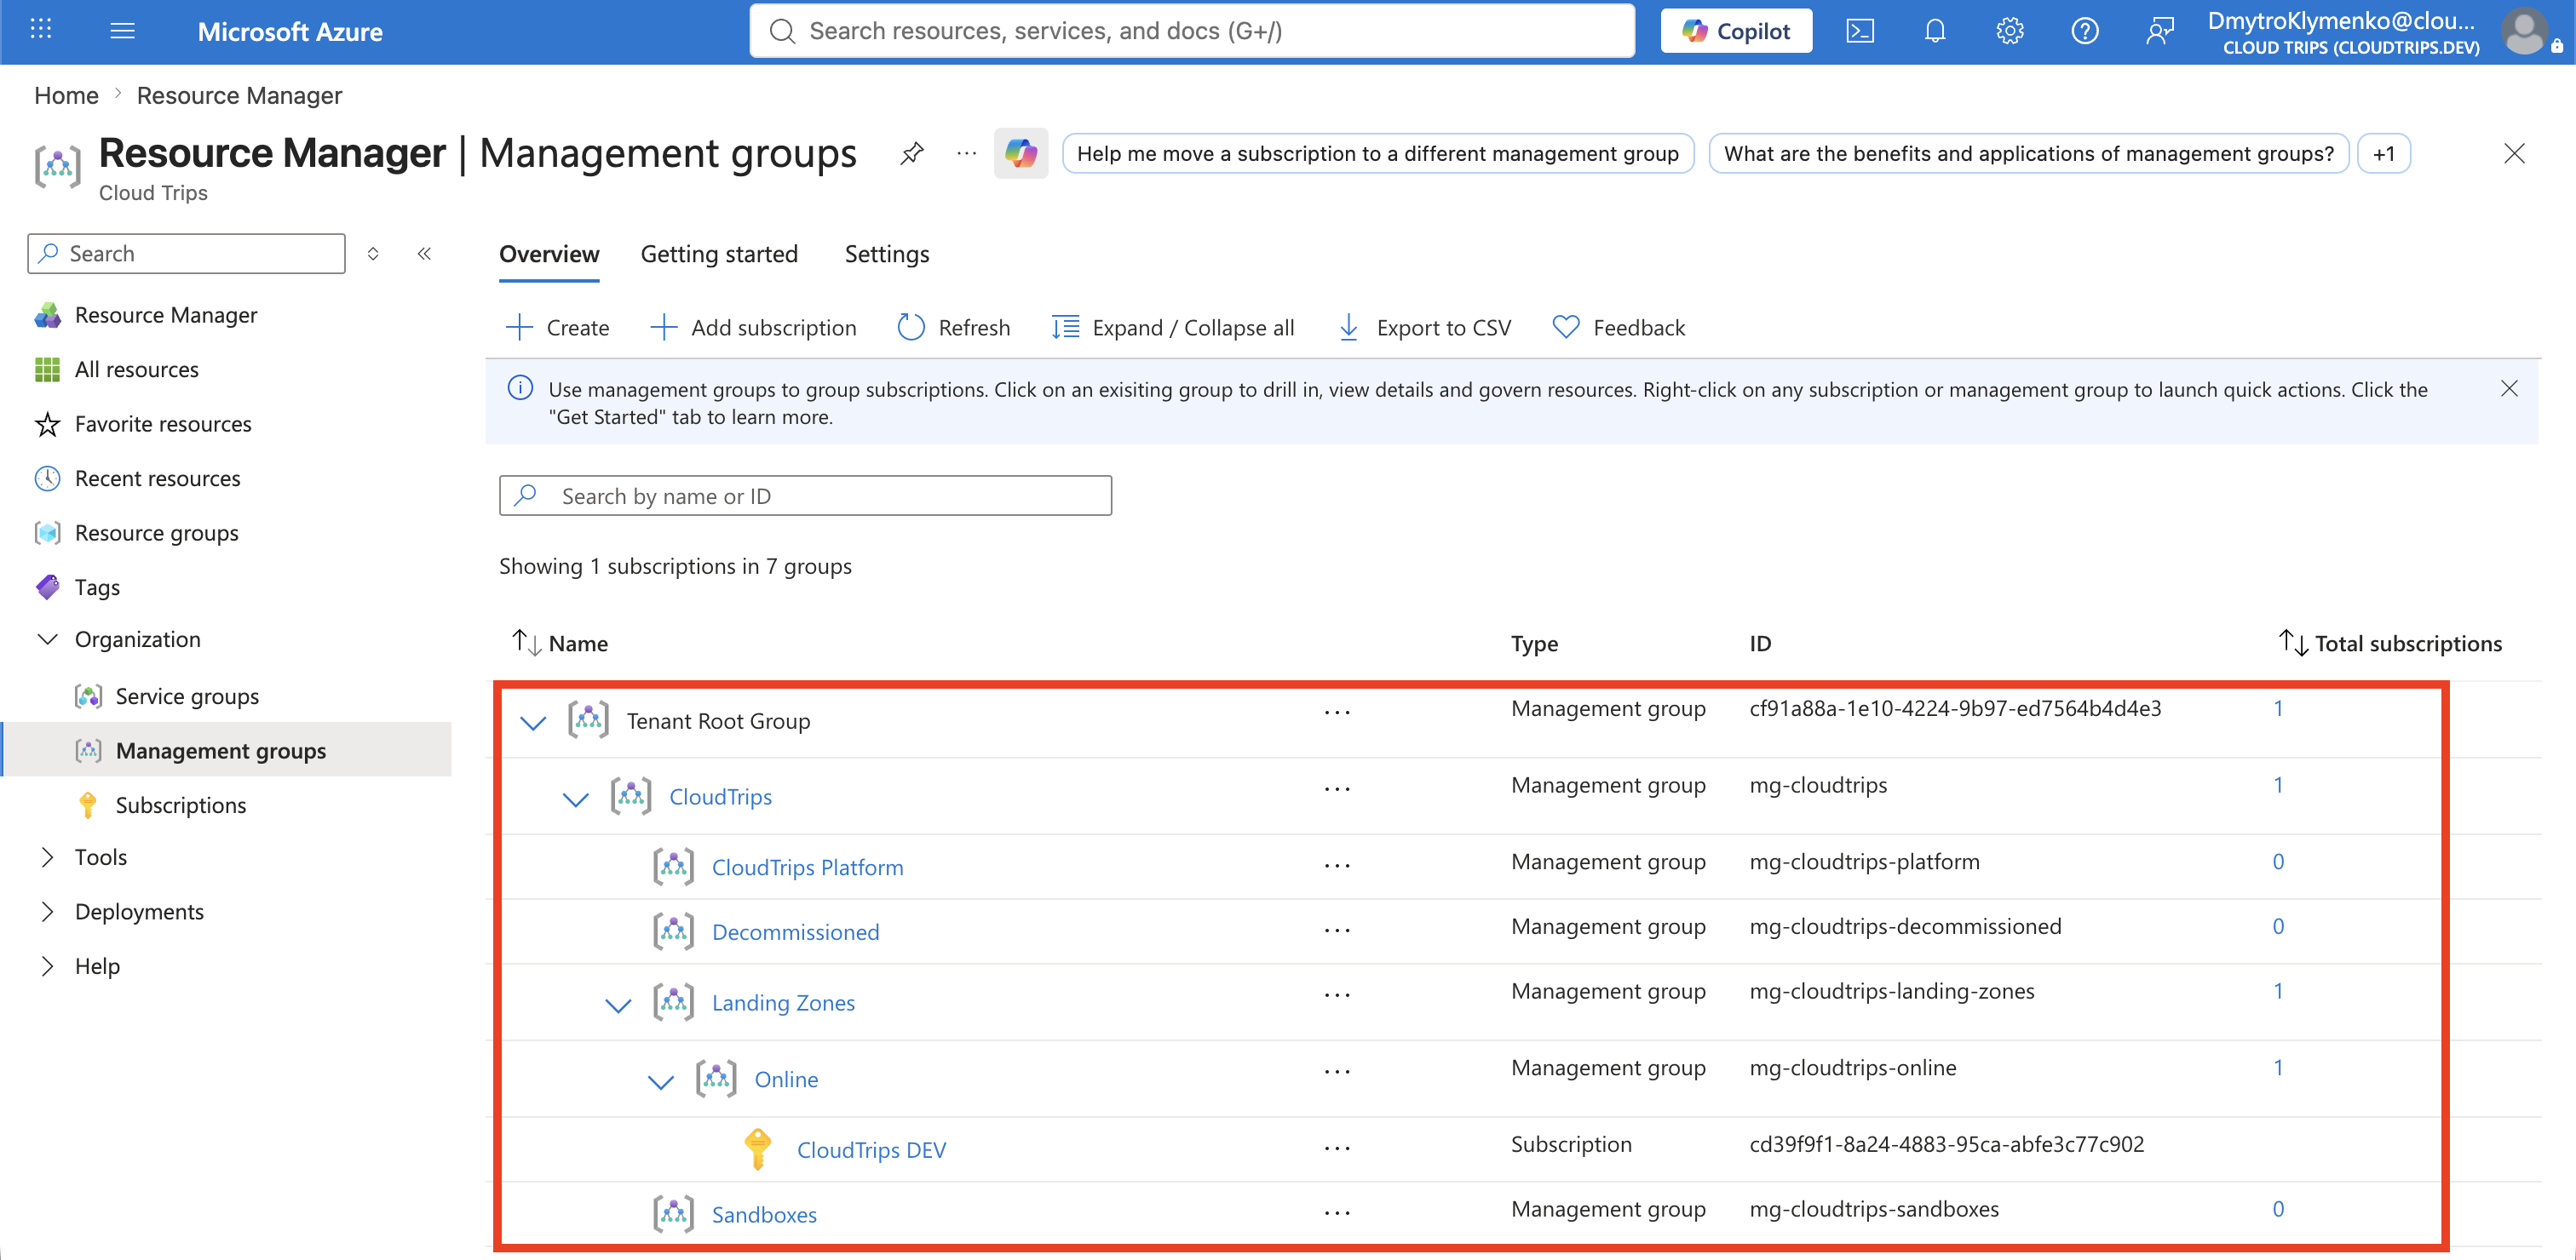Screen dimensions: 2576x1260
Task: Sort by Total subscriptions column
Action: click(2390, 643)
